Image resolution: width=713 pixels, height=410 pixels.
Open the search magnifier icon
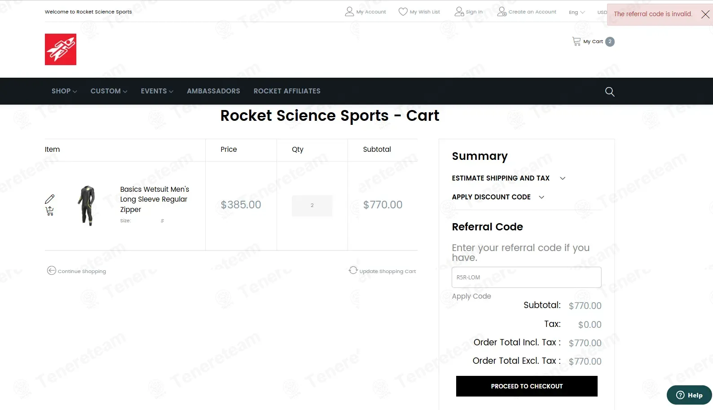coord(609,92)
